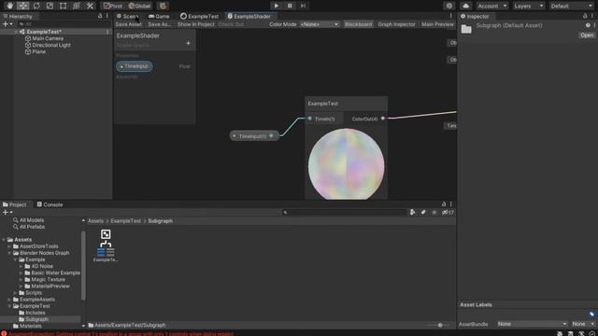The height and width of the screenshot is (336, 598).
Task: Toggle the Graph Inspector panel
Action: [x=396, y=24]
